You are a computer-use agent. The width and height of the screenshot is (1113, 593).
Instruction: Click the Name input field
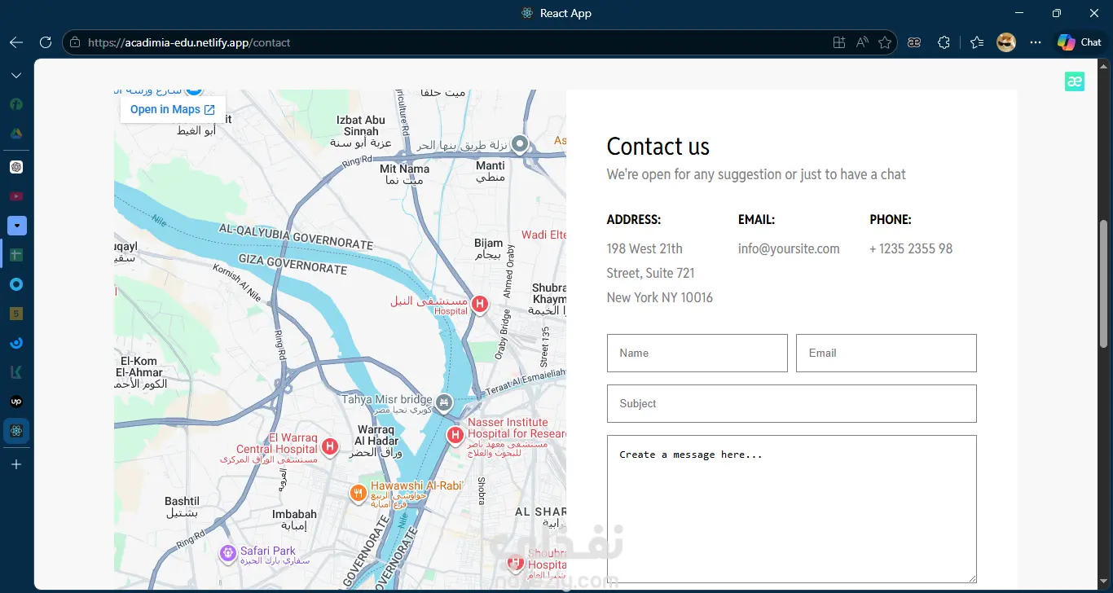point(697,353)
